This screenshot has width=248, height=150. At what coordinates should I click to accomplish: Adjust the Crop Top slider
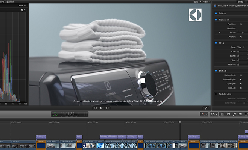pyautogui.click(x=238, y=60)
